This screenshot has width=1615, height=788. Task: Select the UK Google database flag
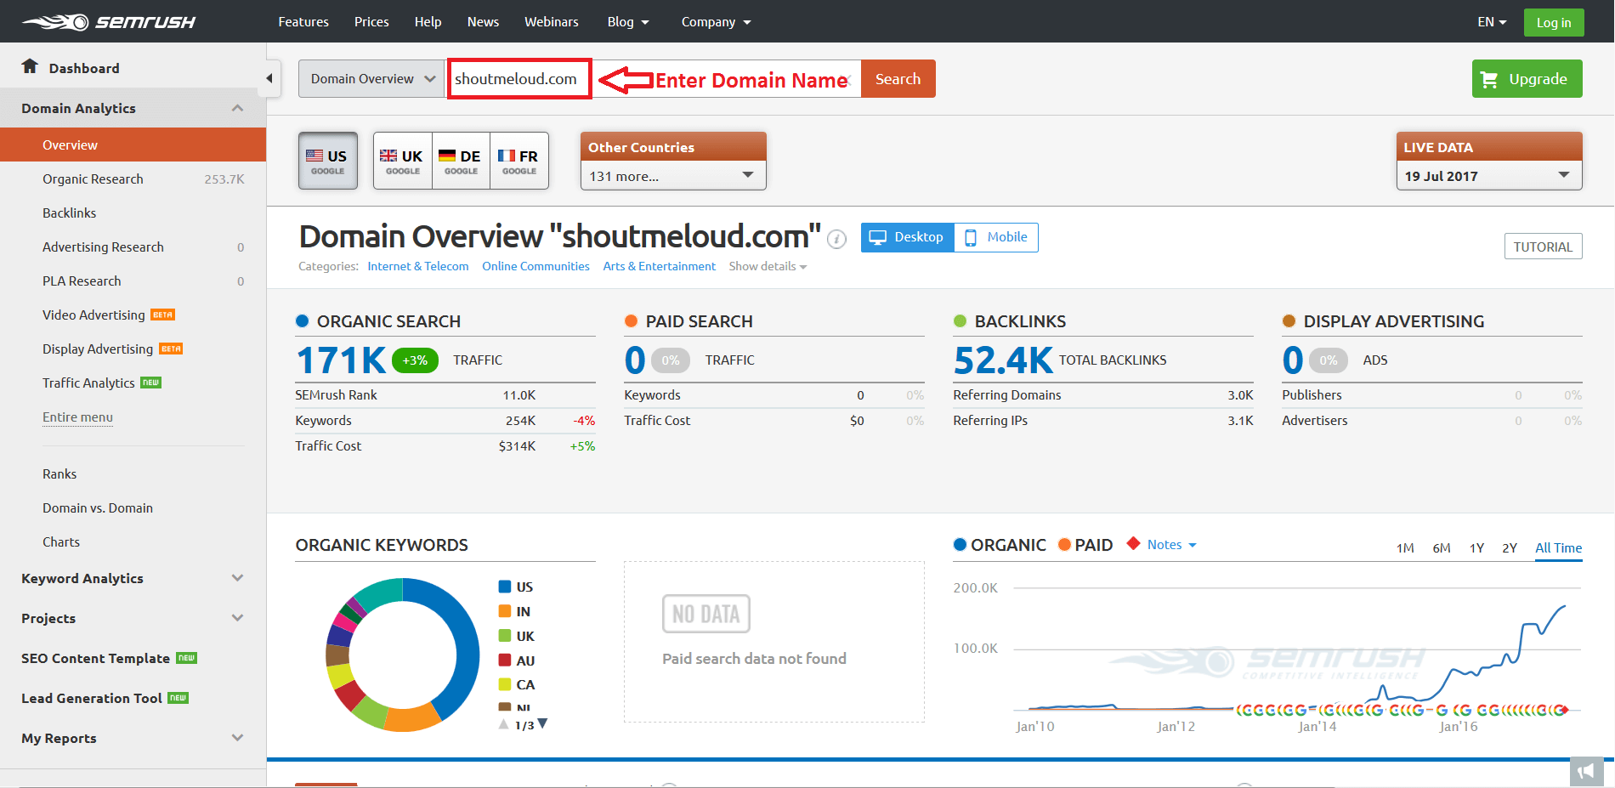click(x=402, y=161)
